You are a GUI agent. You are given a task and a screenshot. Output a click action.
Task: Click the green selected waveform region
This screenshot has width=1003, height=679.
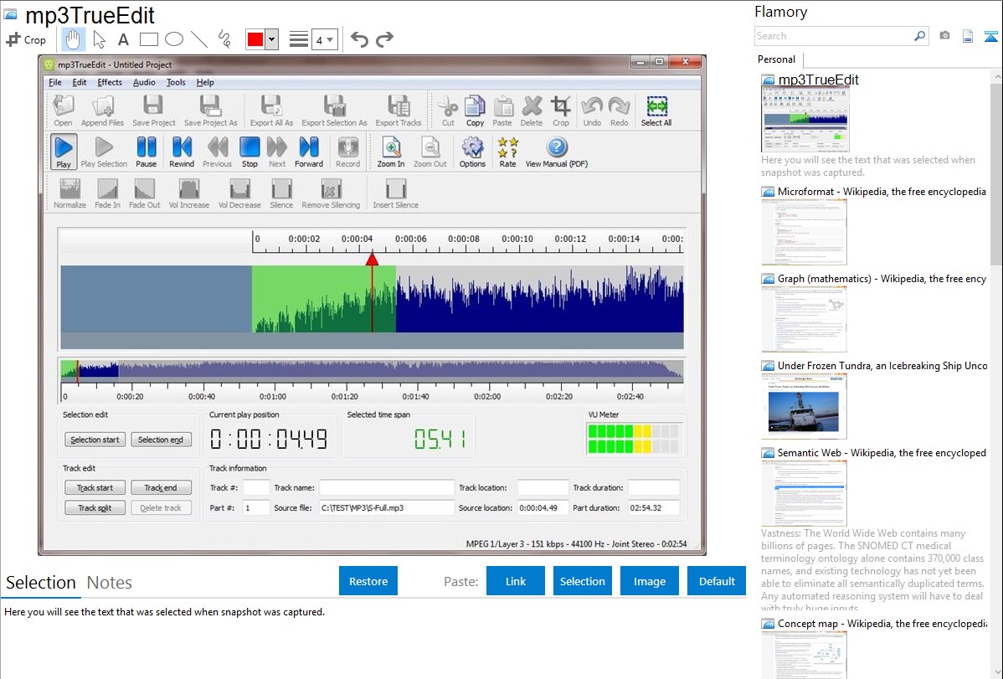tap(323, 299)
